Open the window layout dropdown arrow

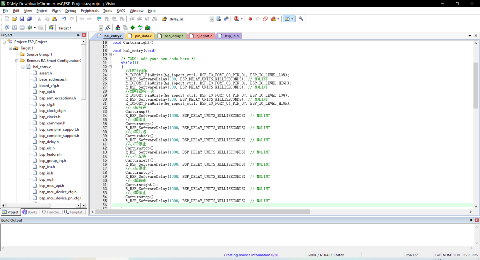pyautogui.click(x=292, y=19)
